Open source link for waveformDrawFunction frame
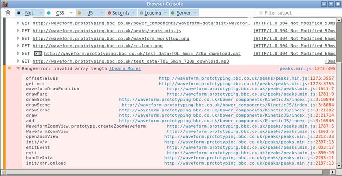Screen dimensions: 342x176 [250, 89]
